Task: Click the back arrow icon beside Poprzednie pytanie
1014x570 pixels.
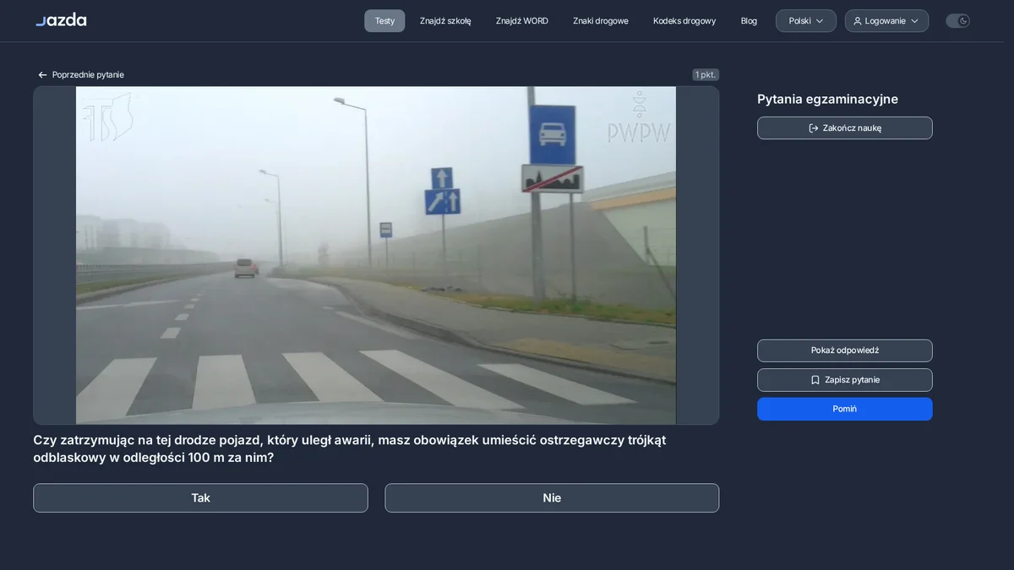Action: point(42,75)
